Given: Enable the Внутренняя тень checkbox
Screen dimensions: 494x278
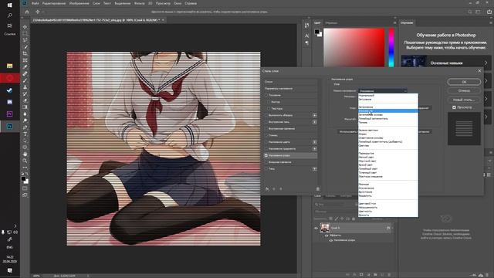Looking at the screenshot, I should point(266,122).
